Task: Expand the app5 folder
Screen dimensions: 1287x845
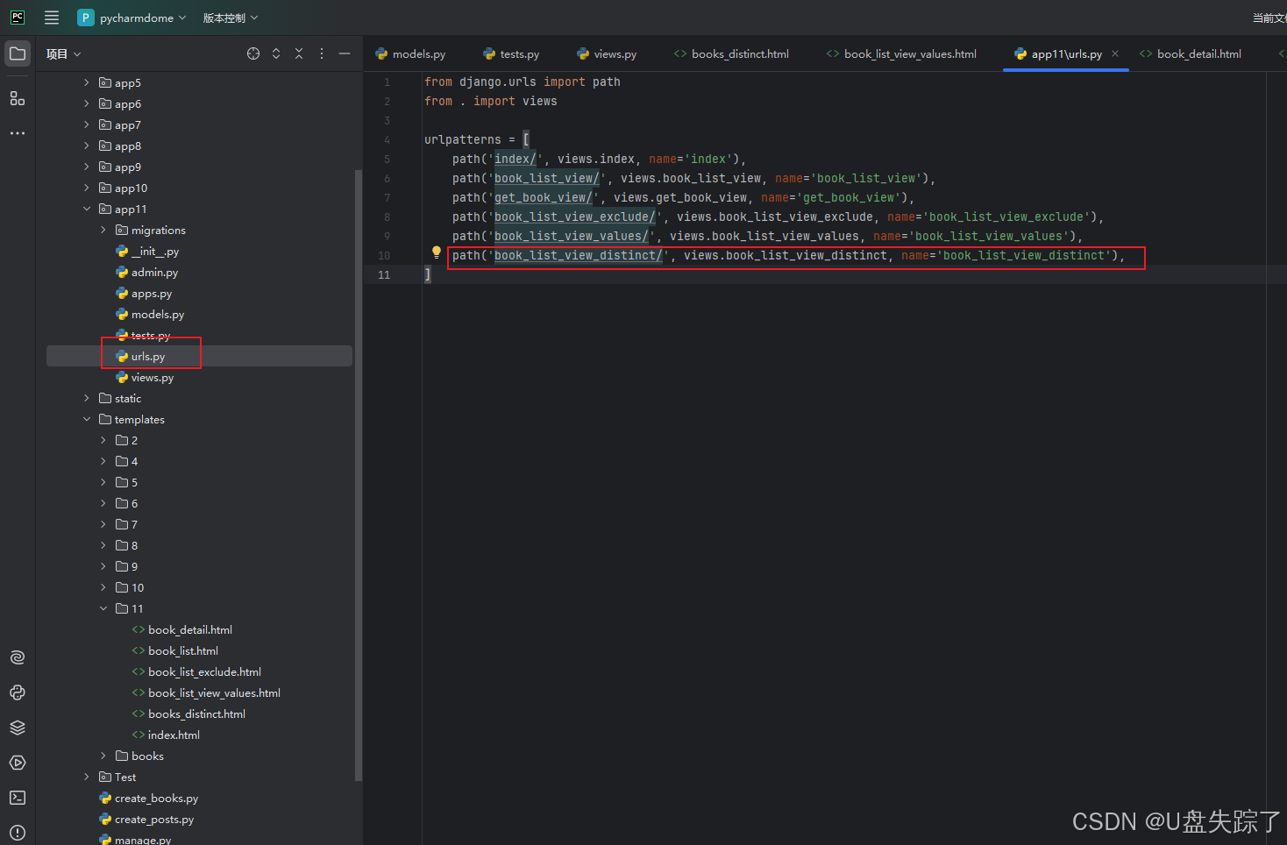Action: 86,82
